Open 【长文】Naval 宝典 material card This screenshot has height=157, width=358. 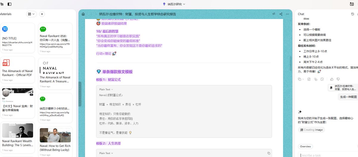[18, 103]
